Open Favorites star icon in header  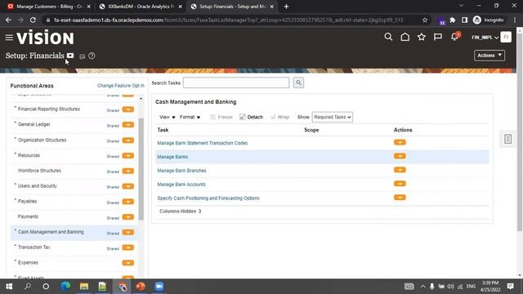pos(422,37)
